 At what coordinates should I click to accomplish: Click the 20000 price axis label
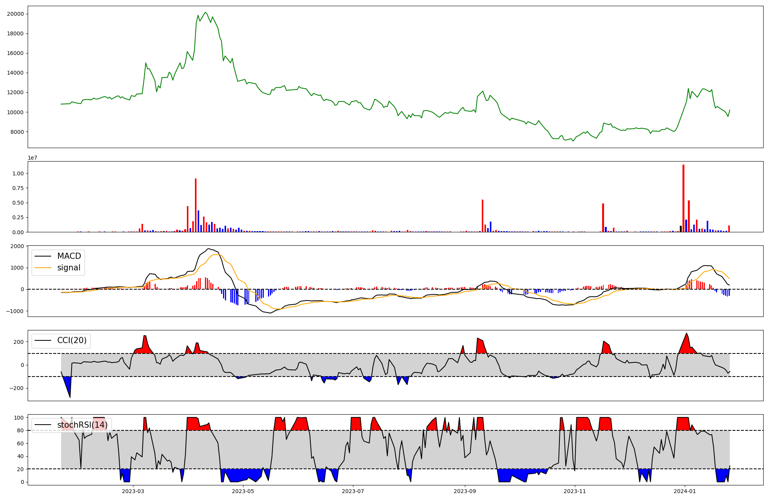coord(15,14)
